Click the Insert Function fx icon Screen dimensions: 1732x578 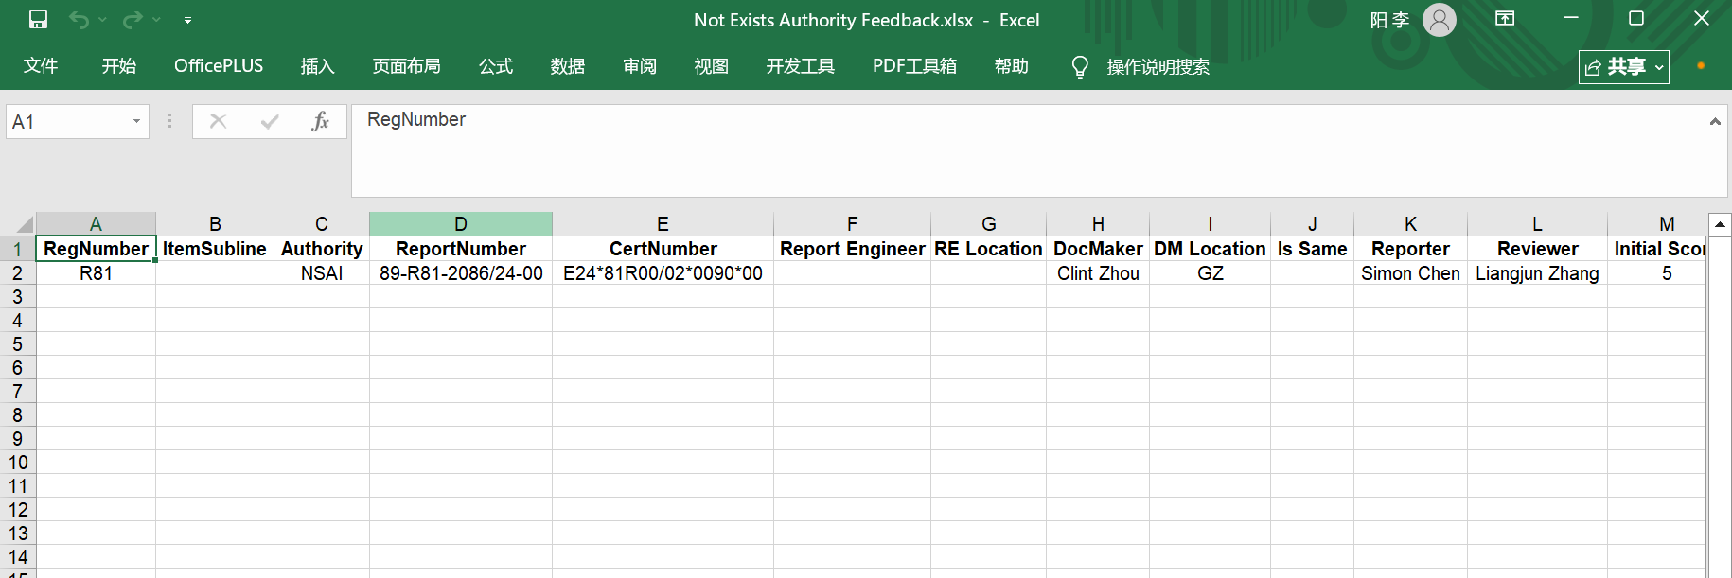pos(320,121)
